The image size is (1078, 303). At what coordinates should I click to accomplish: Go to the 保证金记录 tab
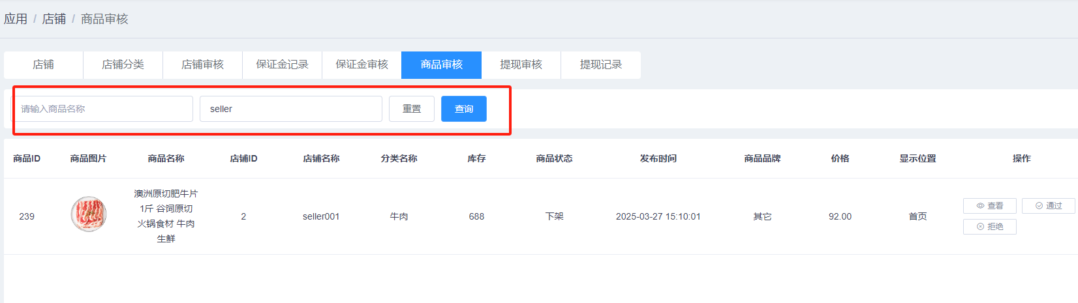pyautogui.click(x=282, y=65)
